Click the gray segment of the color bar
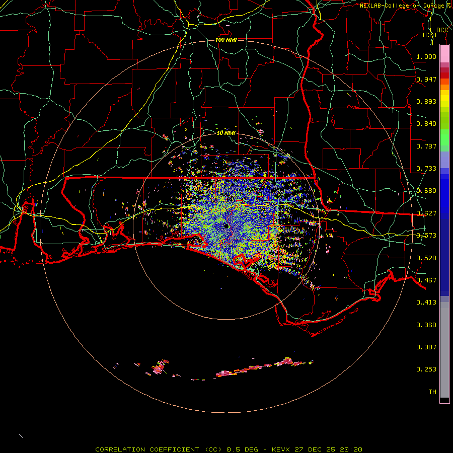The image size is (453, 453). 444,350
